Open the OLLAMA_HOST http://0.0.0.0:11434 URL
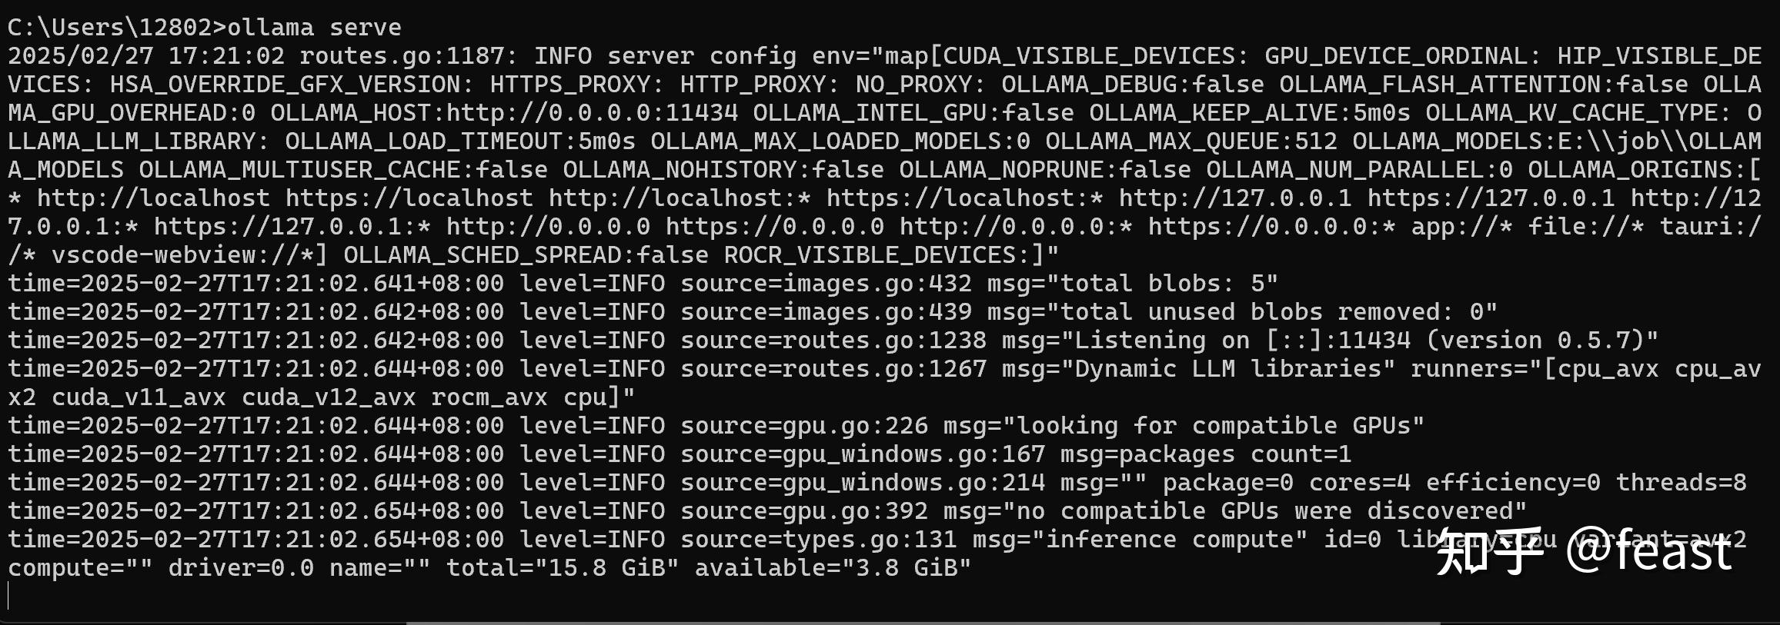 pos(592,113)
